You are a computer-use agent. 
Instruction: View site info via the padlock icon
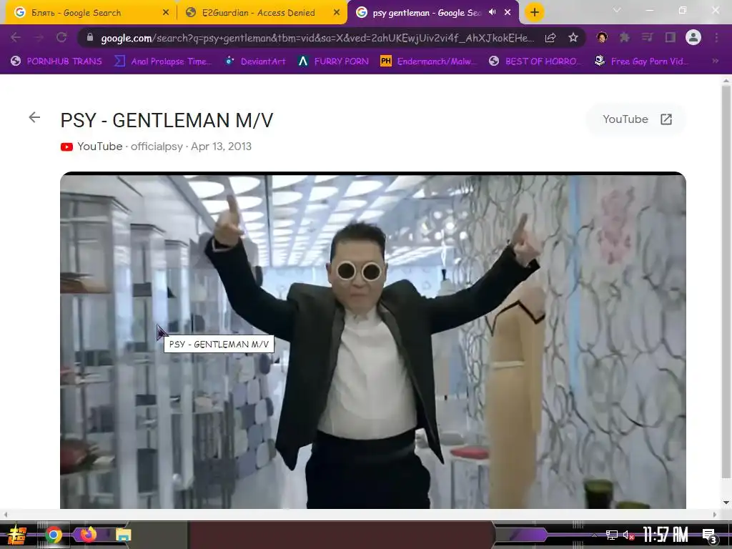(90, 37)
